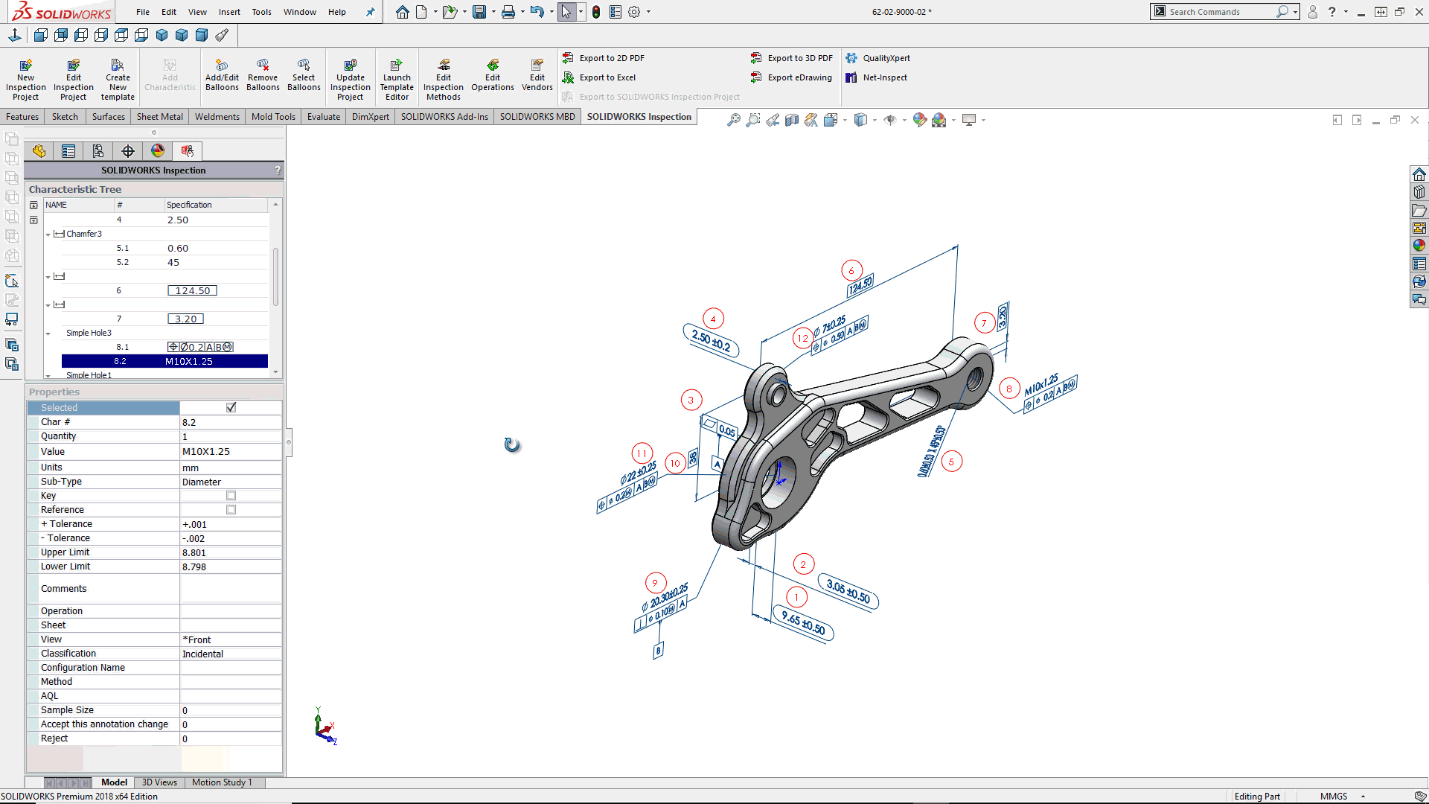Collapse the characteristic tree row 6
1429x804 pixels.
pyautogui.click(x=47, y=276)
